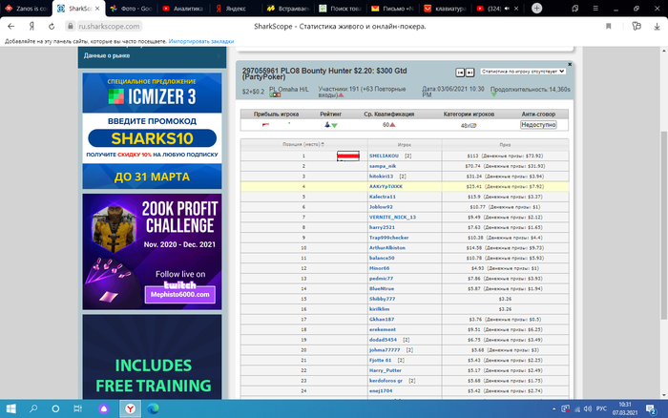The height and width of the screenshot is (418, 668).
Task: Open player hitokiri13 profile
Action: click(381, 177)
